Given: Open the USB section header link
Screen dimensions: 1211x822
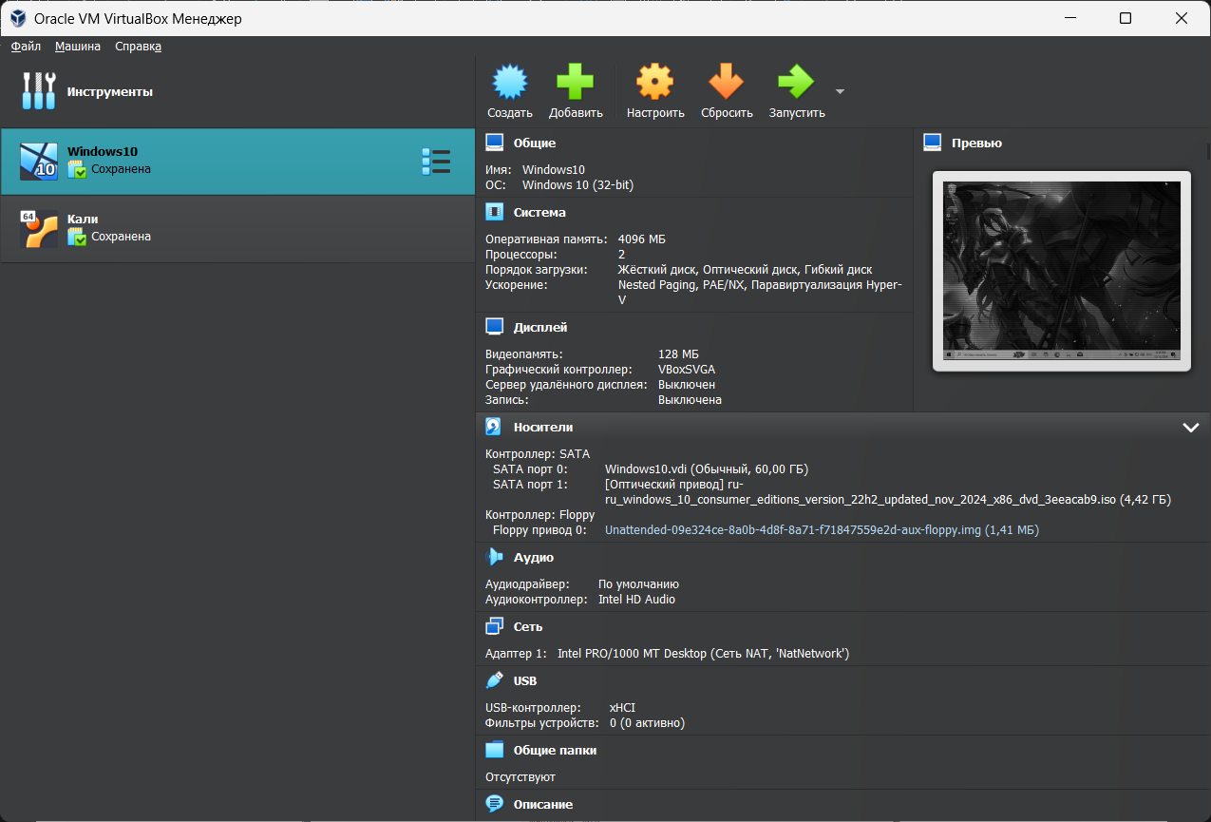Looking at the screenshot, I should [x=525, y=680].
